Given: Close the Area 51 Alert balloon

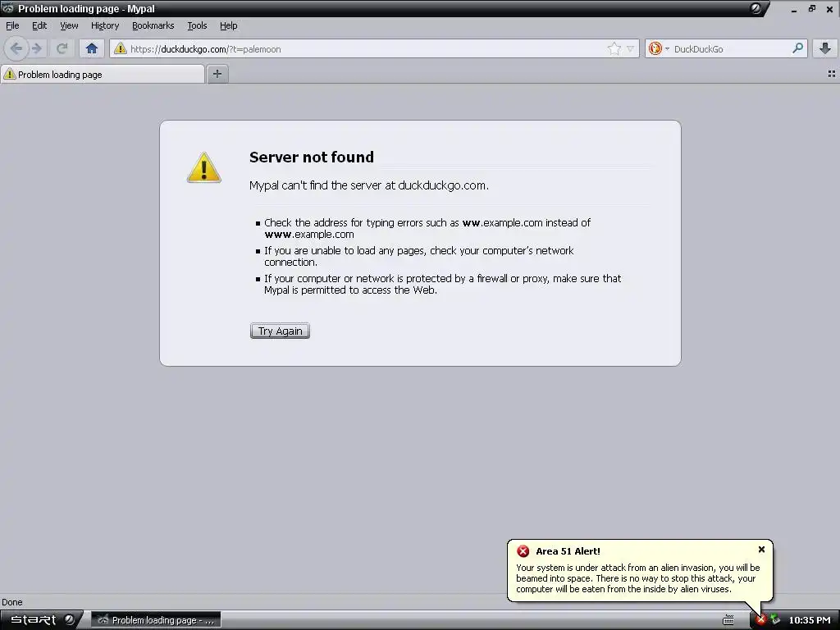Looking at the screenshot, I should coord(761,550).
